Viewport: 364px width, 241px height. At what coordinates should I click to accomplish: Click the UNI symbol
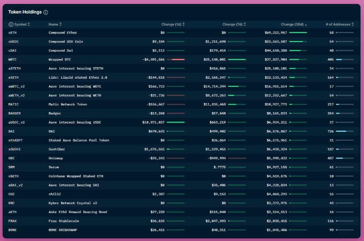(11, 158)
